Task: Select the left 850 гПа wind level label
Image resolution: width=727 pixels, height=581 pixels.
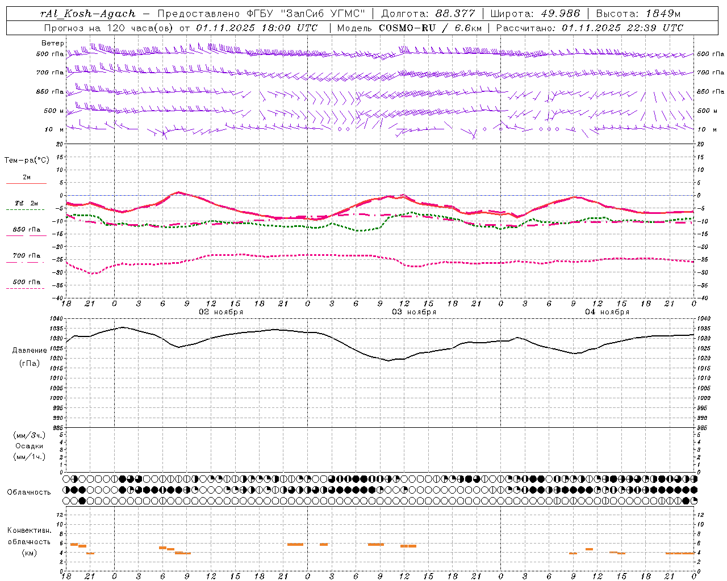Action: [50, 91]
